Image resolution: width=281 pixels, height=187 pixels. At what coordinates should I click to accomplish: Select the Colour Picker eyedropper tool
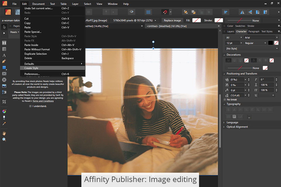pos(4,124)
